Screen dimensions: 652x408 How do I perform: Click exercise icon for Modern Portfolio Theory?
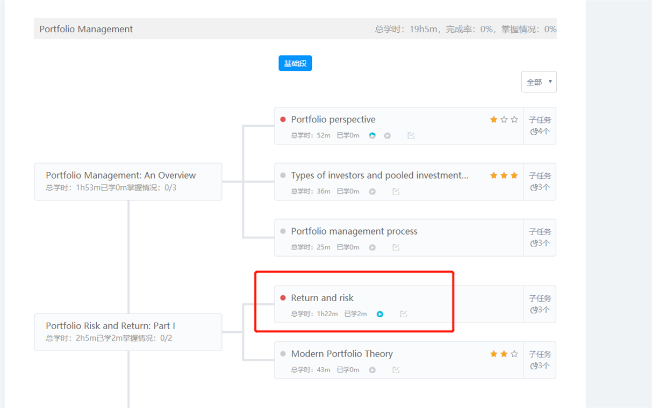pyautogui.click(x=396, y=370)
